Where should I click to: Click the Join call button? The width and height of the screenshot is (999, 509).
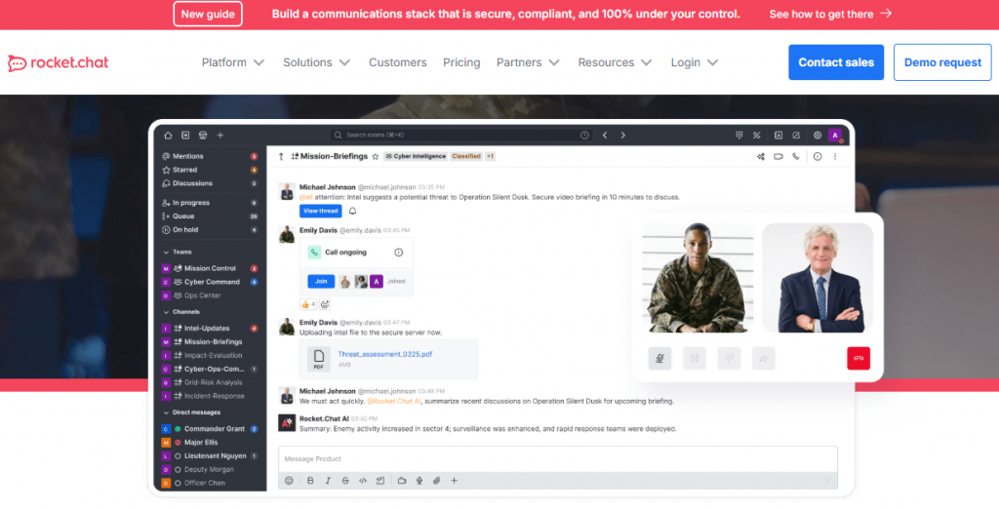pyautogui.click(x=321, y=281)
